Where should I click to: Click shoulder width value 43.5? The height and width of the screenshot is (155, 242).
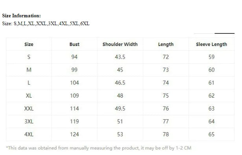point(120,57)
